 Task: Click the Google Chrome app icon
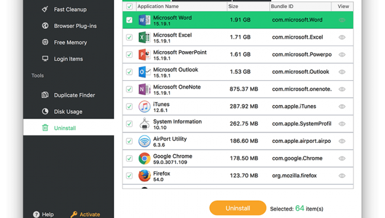point(145,159)
